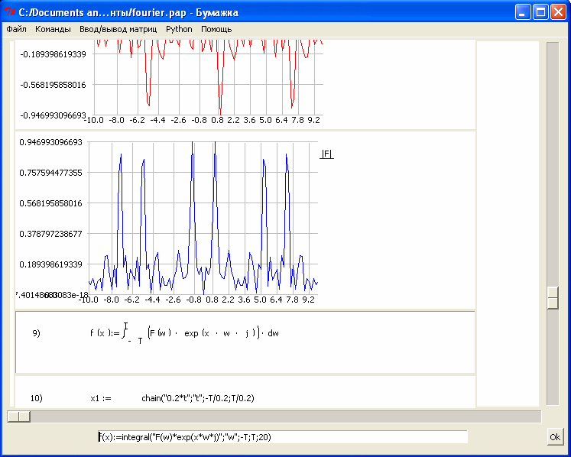Select formula row 9 with integral expression
The image size is (571, 457).
(x=245, y=342)
